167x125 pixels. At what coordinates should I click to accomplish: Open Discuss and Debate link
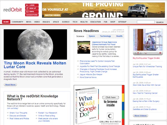(x=18, y=116)
